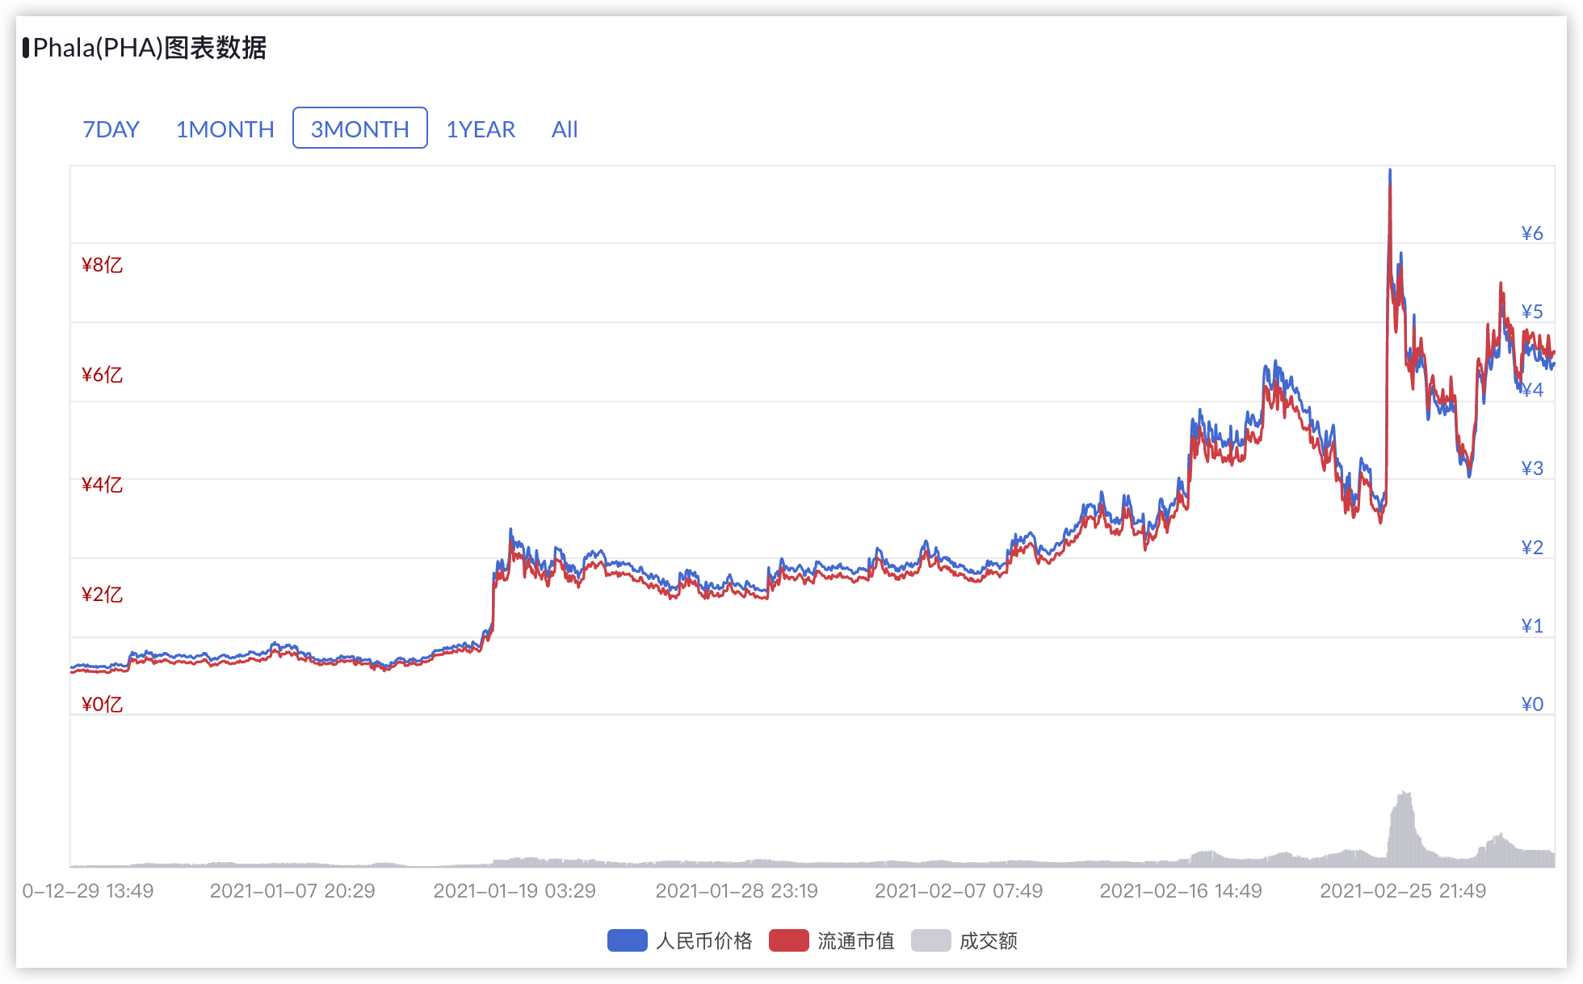
Task: Show the All time range
Action: coord(565,129)
